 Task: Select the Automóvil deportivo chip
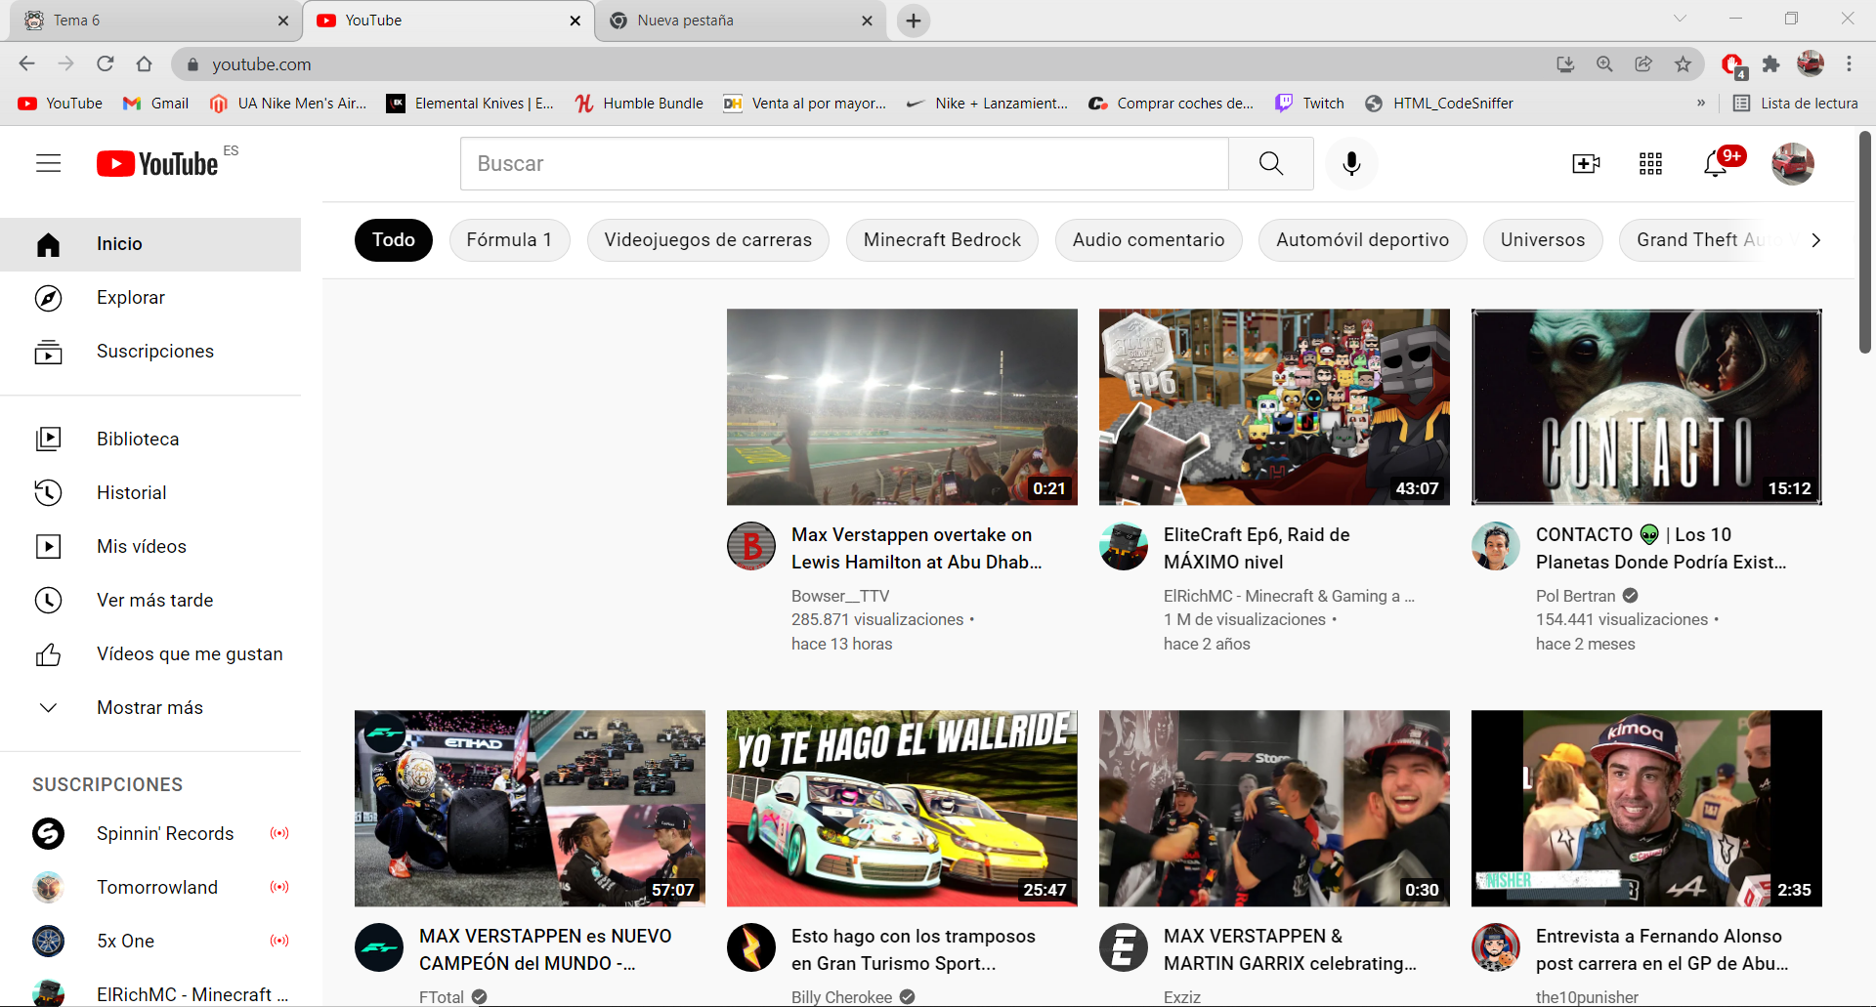1362,240
